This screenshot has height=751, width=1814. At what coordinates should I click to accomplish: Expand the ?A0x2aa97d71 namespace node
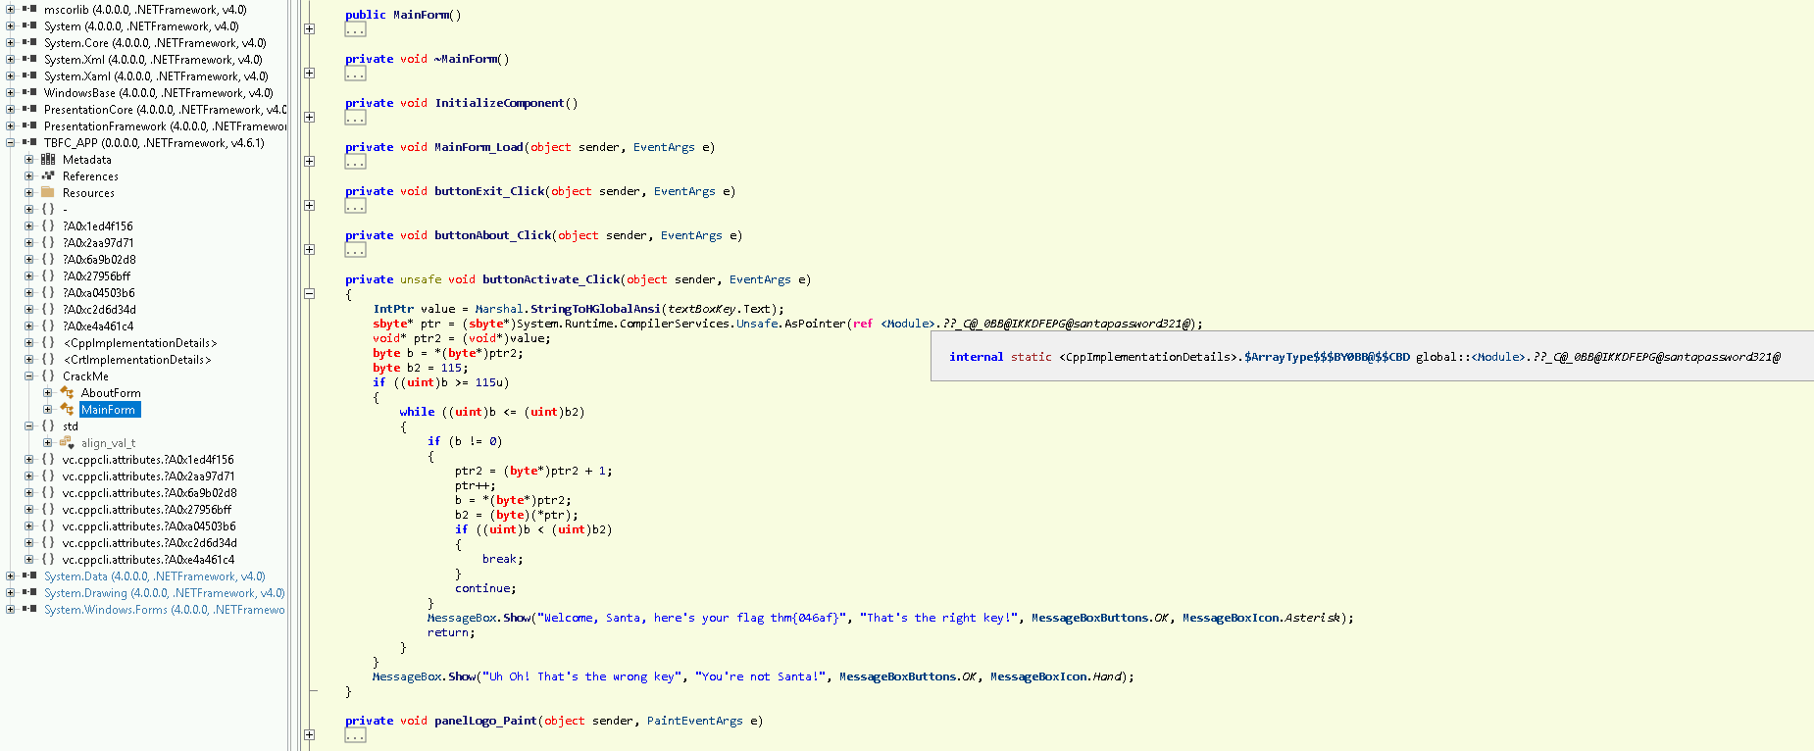(x=28, y=243)
